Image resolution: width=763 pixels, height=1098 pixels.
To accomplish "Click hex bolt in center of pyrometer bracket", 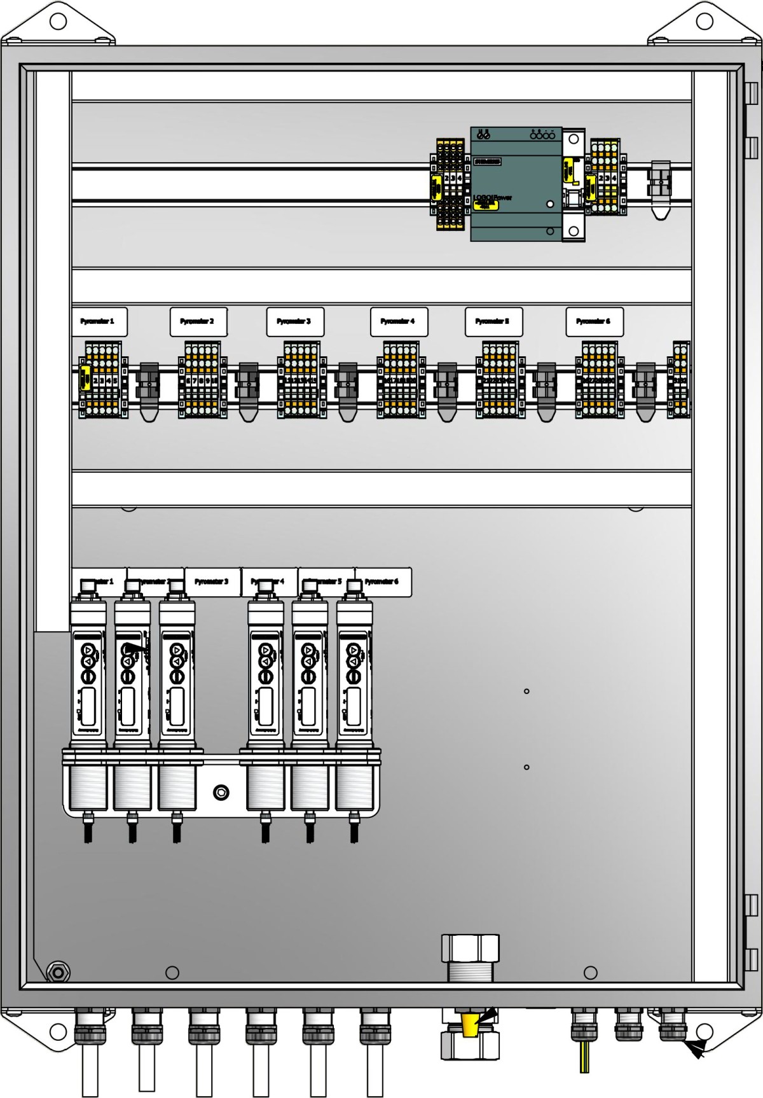I will 221,793.
